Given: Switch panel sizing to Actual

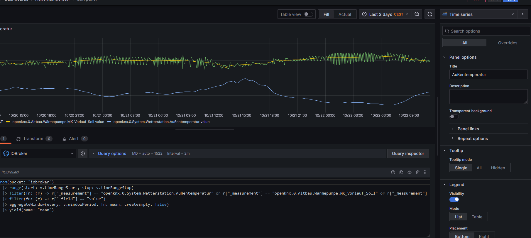Looking at the screenshot, I should click(x=345, y=14).
